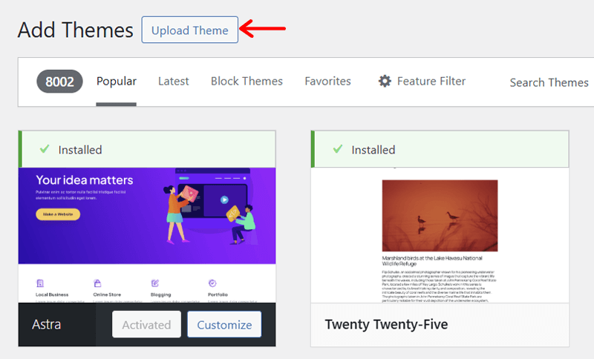
Task: Click the Activated button on Astra
Action: 146,325
